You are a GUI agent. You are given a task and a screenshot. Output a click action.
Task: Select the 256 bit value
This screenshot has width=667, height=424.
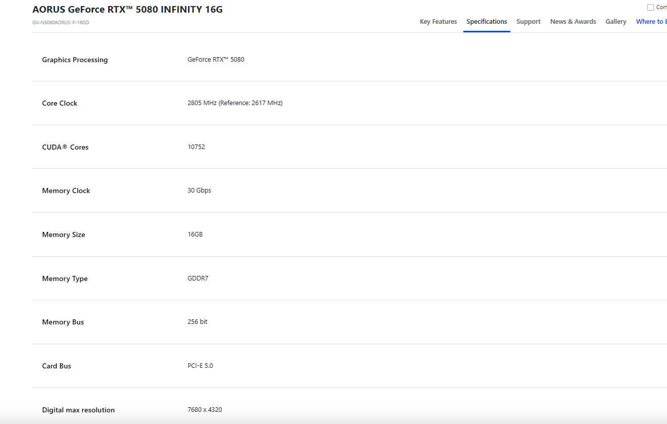click(197, 322)
